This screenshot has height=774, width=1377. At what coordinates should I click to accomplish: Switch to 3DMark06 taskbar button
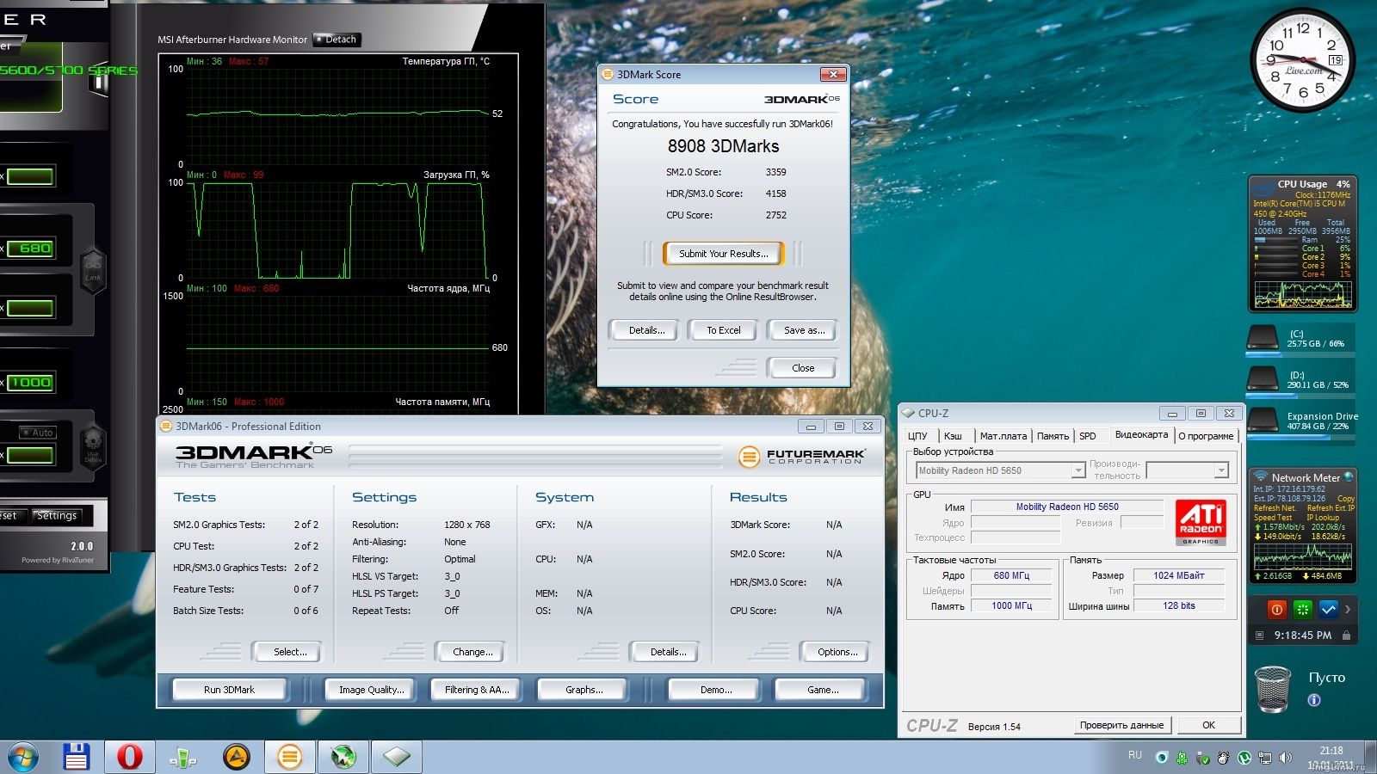pyautogui.click(x=290, y=757)
